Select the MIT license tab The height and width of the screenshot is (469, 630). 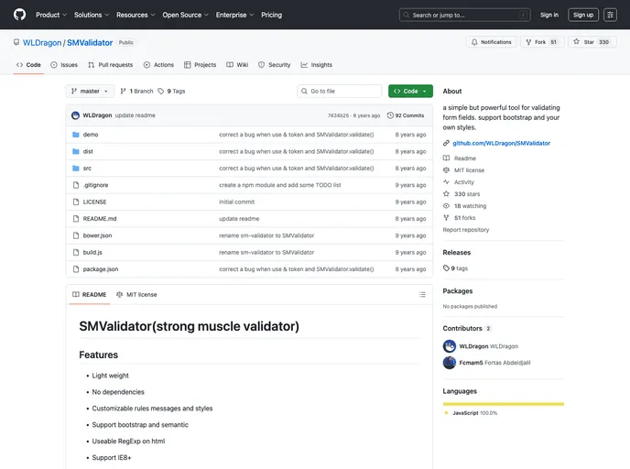point(136,295)
